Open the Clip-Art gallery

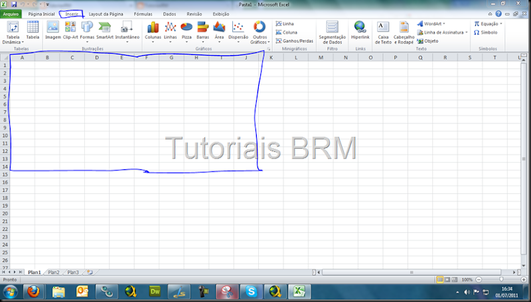70,30
